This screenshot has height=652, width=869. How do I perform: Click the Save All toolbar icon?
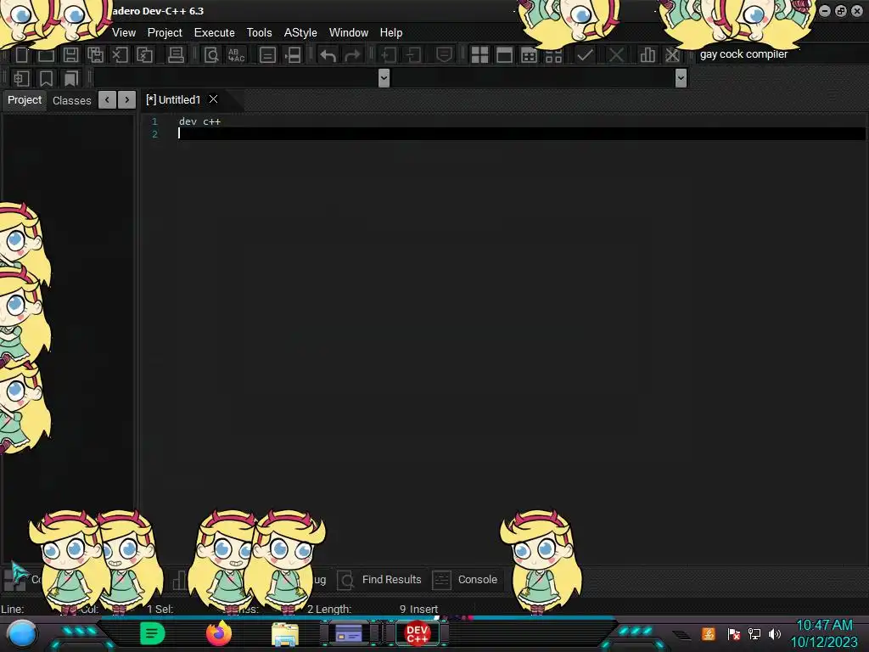click(x=95, y=54)
